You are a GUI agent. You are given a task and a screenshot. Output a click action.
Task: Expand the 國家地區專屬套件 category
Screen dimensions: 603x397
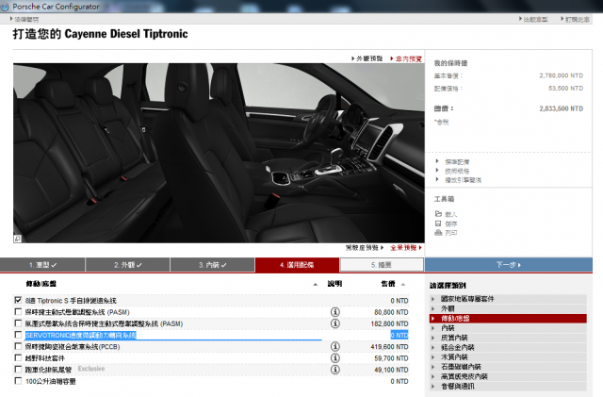(508, 299)
